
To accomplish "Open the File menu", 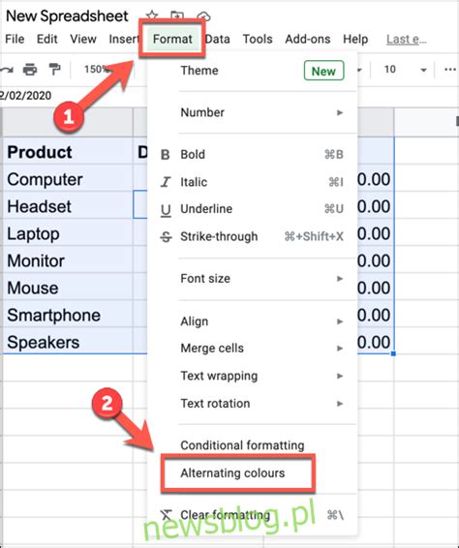I will tap(15, 39).
